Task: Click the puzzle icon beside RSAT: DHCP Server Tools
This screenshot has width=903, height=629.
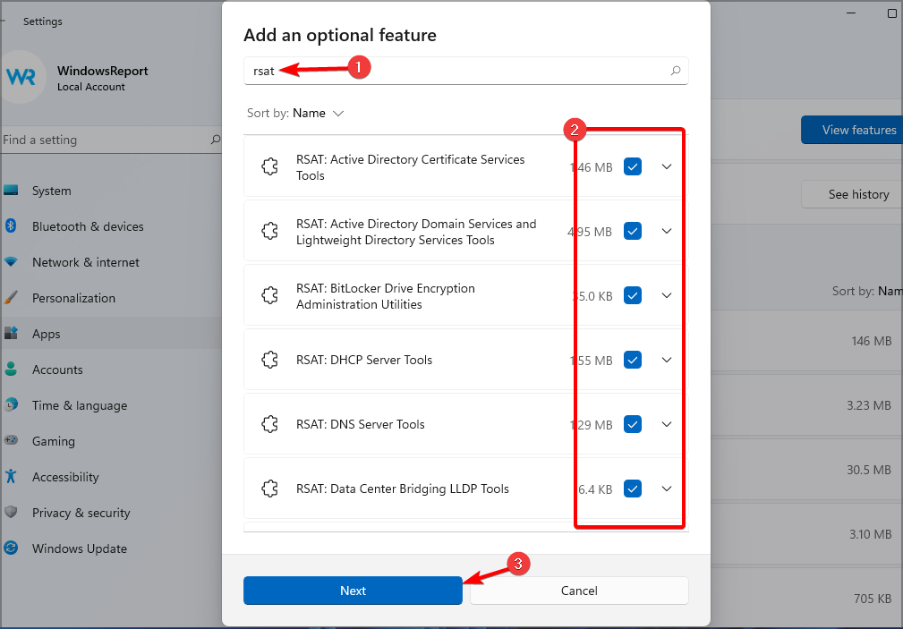Action: click(x=269, y=360)
